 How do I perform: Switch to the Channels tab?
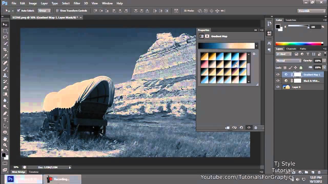tap(291, 49)
